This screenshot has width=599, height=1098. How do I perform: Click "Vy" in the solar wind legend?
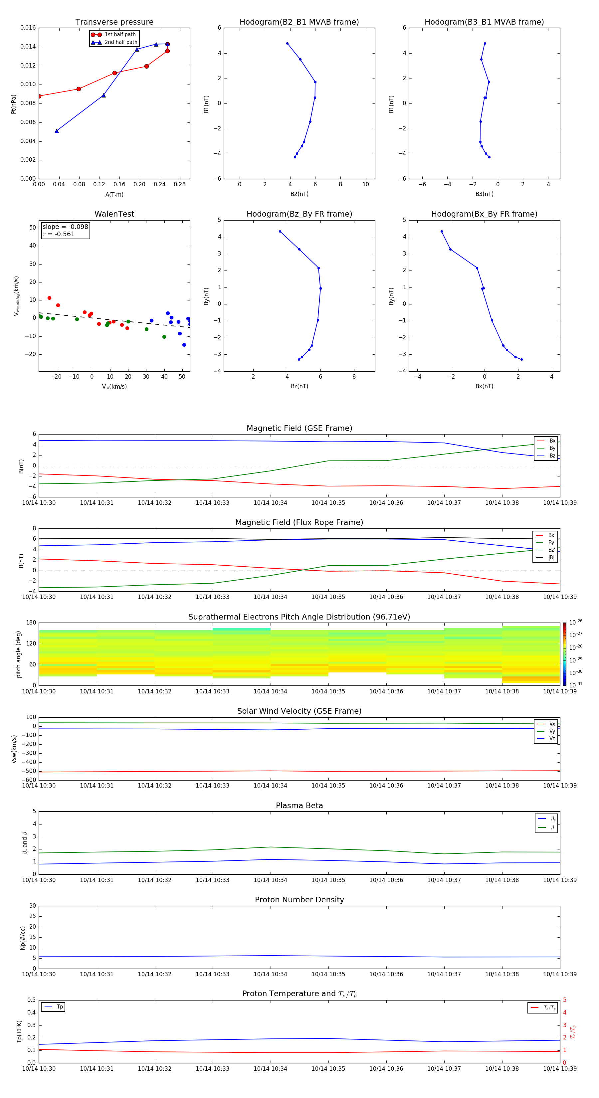pos(552,731)
